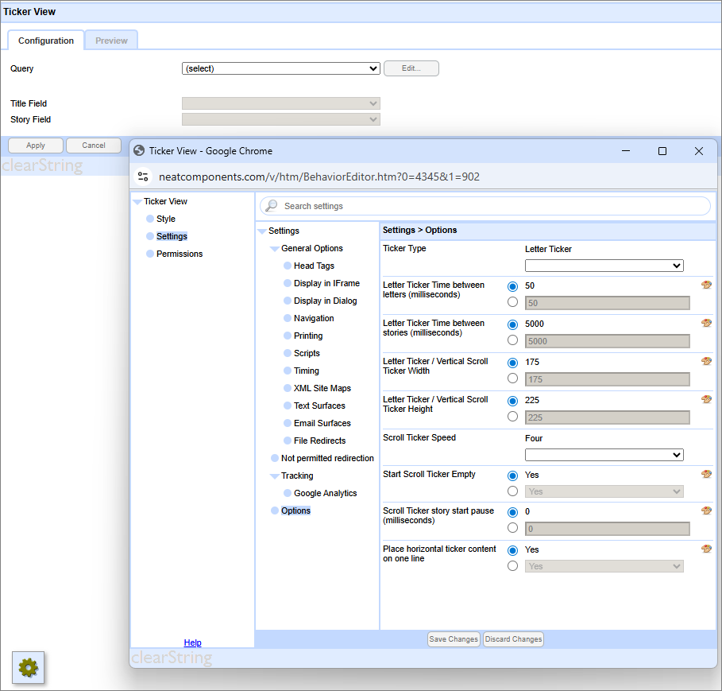Screen dimensions: 722x691
Task: Click the Search settings input field
Action: (492, 206)
